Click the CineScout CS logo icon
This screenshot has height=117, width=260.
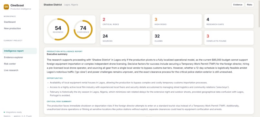[x=6, y=7]
